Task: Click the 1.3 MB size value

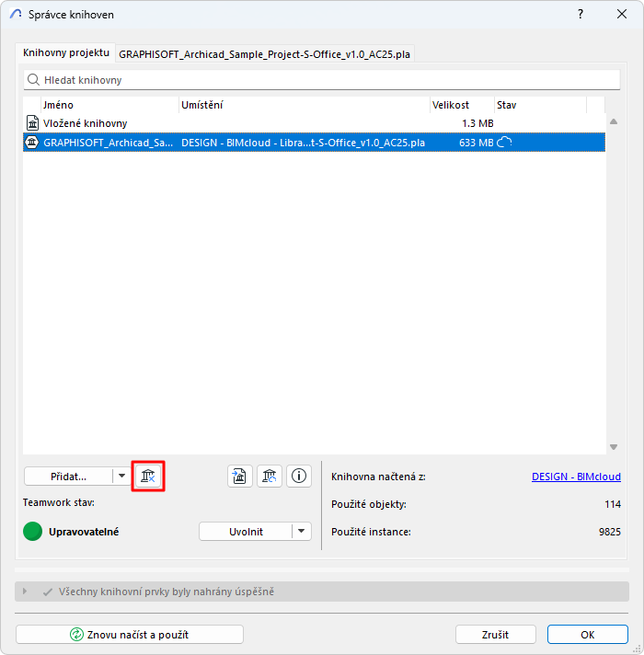Action: 477,123
